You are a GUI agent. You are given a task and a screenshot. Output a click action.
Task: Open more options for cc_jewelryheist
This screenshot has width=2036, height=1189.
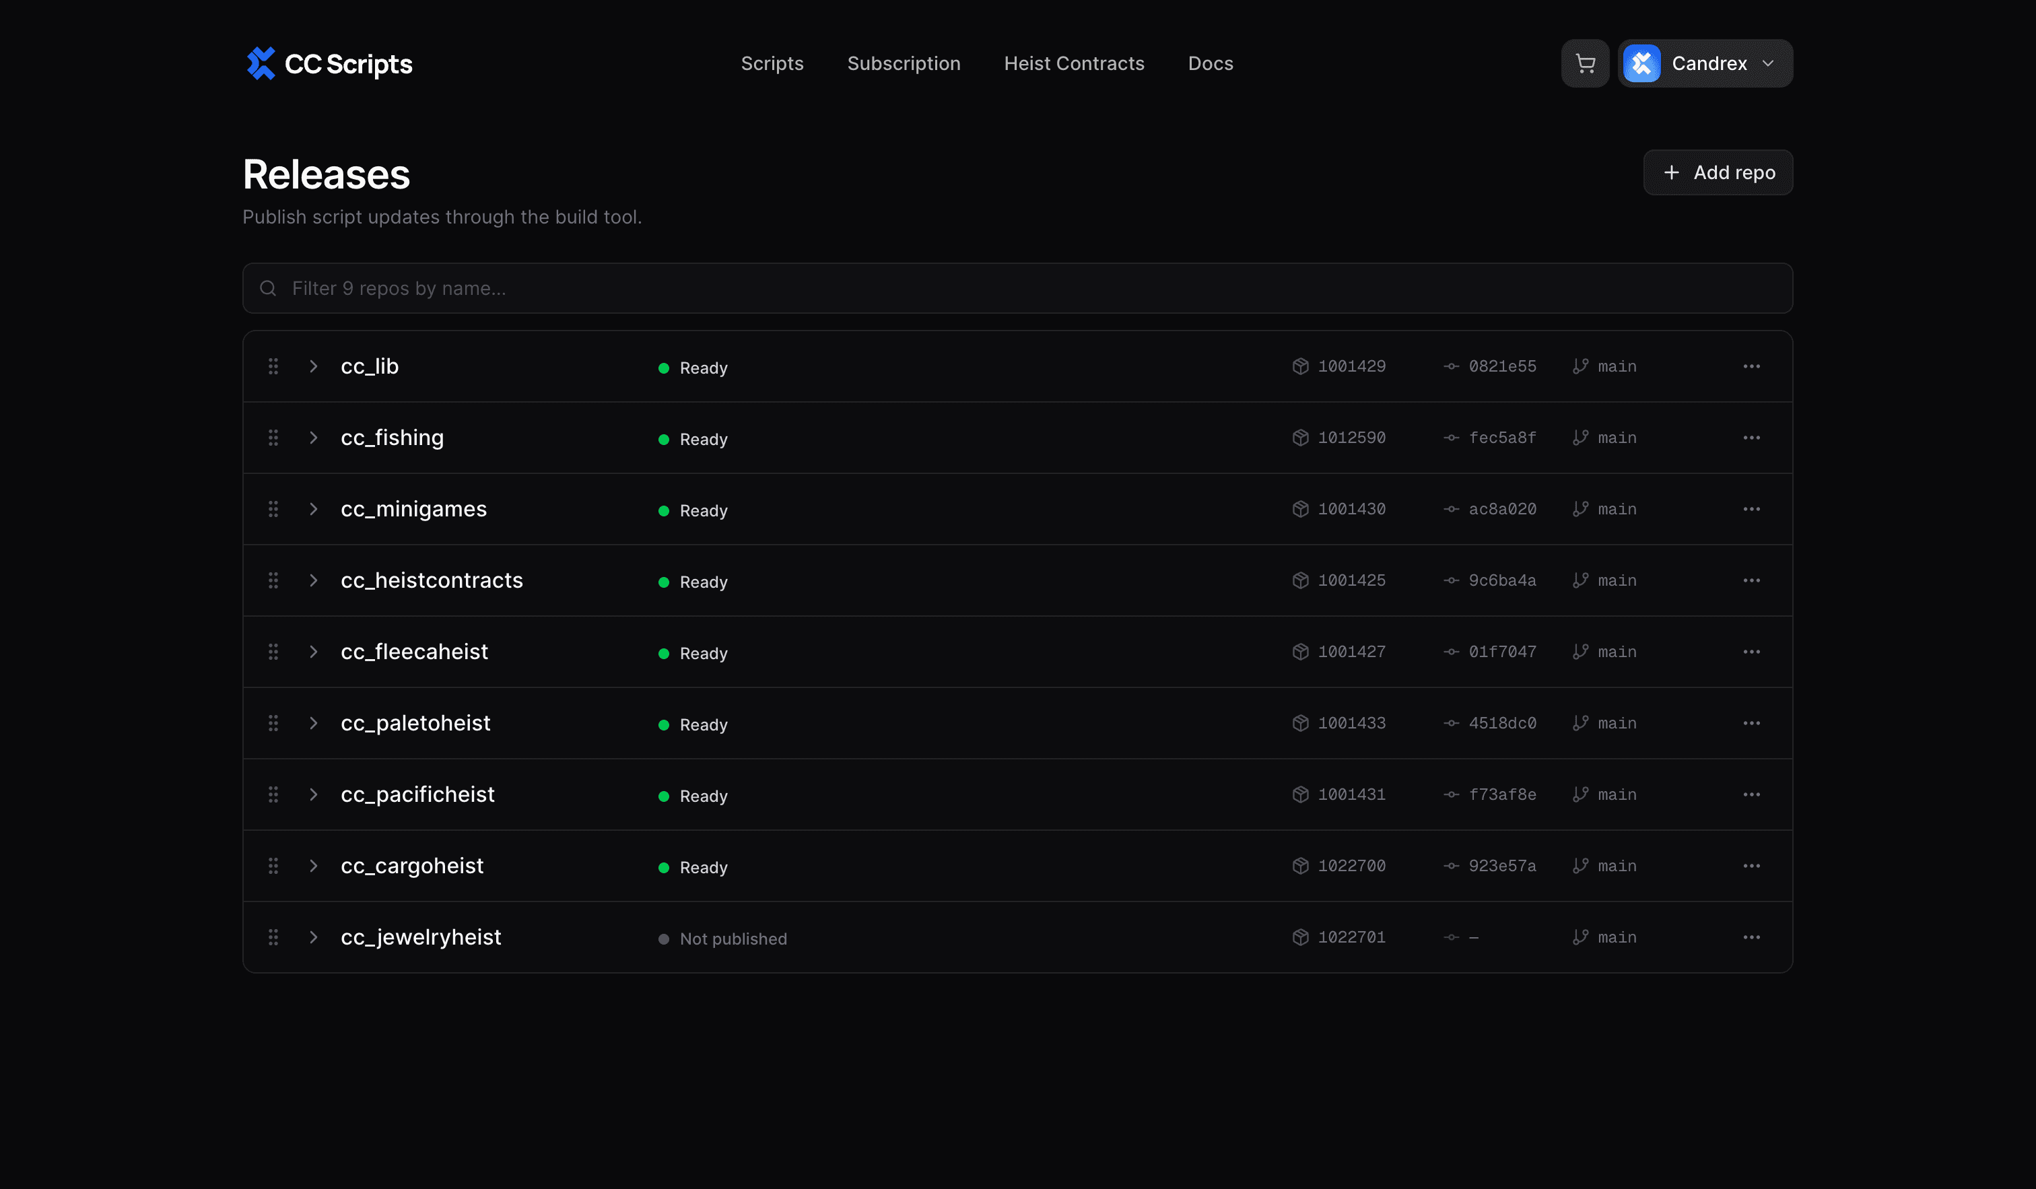click(1752, 937)
